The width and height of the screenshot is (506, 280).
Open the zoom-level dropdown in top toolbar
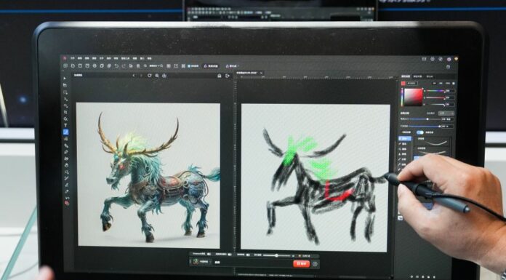point(156,66)
